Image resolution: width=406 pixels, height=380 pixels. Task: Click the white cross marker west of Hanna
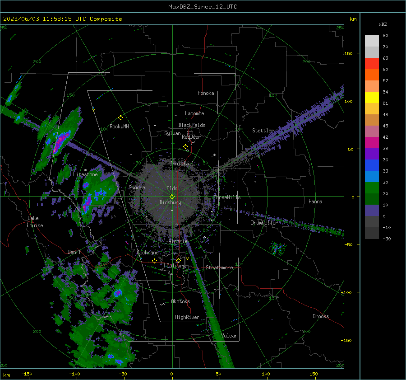pos(255,182)
